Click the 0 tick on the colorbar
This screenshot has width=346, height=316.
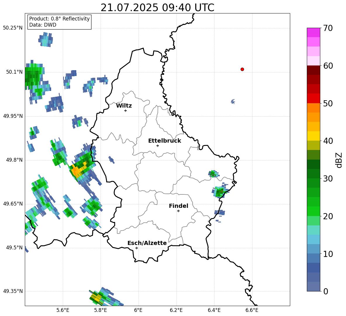click(x=326, y=291)
